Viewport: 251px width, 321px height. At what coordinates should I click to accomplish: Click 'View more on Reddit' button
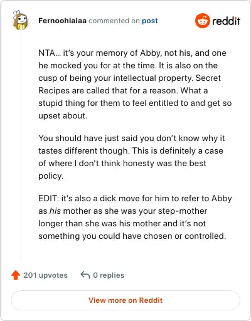(x=125, y=300)
